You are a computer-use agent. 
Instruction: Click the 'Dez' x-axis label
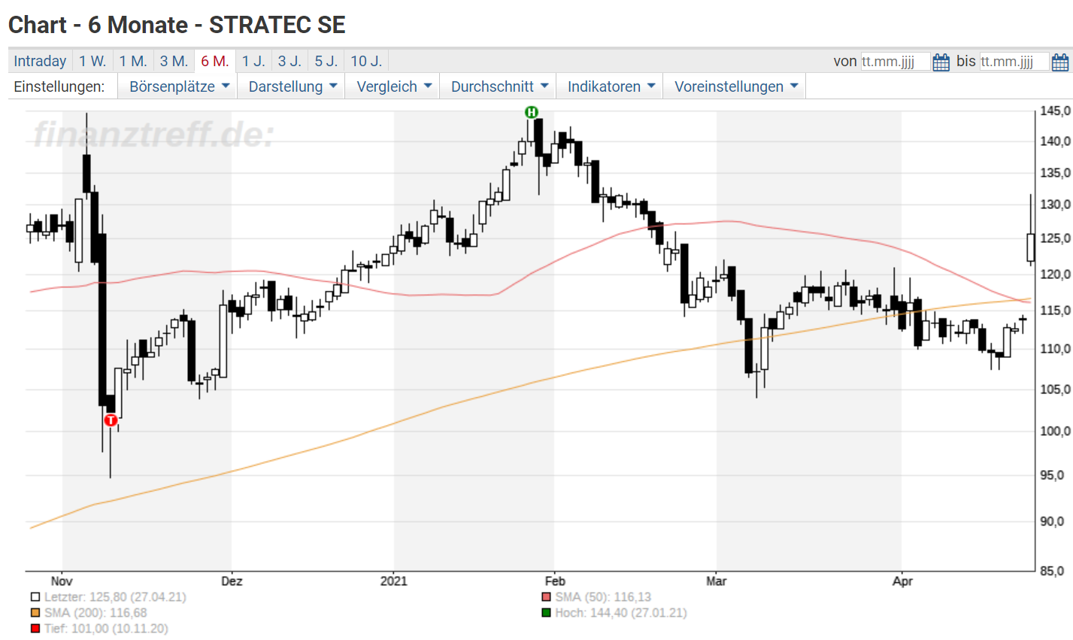click(x=232, y=581)
